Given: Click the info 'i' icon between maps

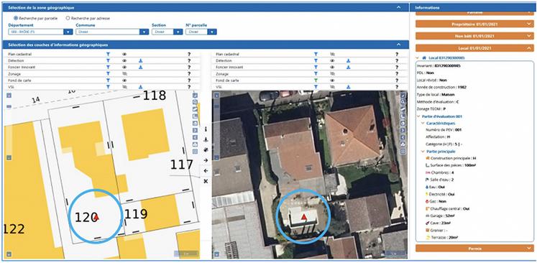Looking at the screenshot, I should [206, 129].
